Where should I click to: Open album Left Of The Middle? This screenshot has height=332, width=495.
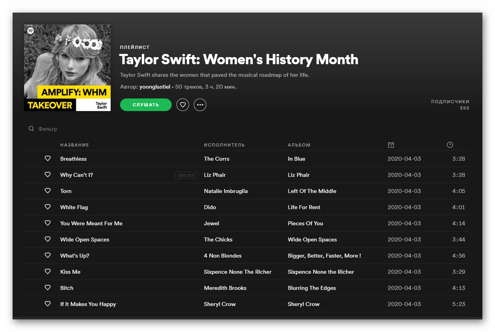click(312, 191)
